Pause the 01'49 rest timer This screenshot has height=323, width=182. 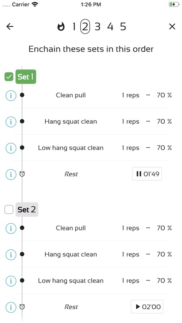[x=147, y=174]
